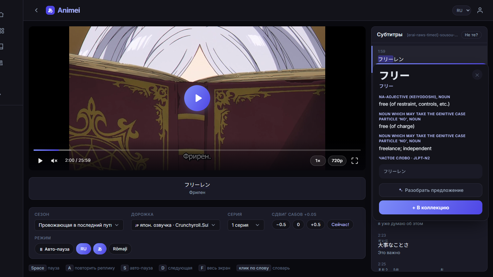This screenshot has width=493, height=277.
Task: Click the small play icon in player bar
Action: pos(40,160)
